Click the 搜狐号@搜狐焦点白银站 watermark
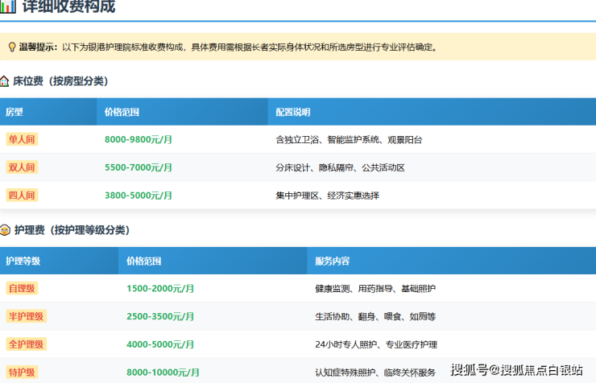 (x=516, y=370)
